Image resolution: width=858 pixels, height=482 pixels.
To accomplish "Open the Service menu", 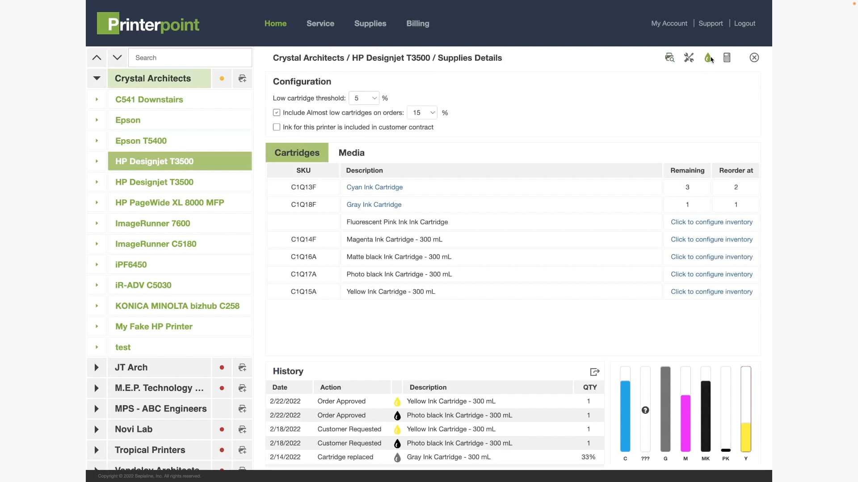I will (x=320, y=24).
